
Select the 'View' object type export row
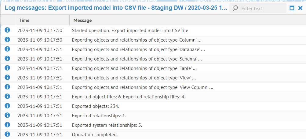(x=134, y=78)
